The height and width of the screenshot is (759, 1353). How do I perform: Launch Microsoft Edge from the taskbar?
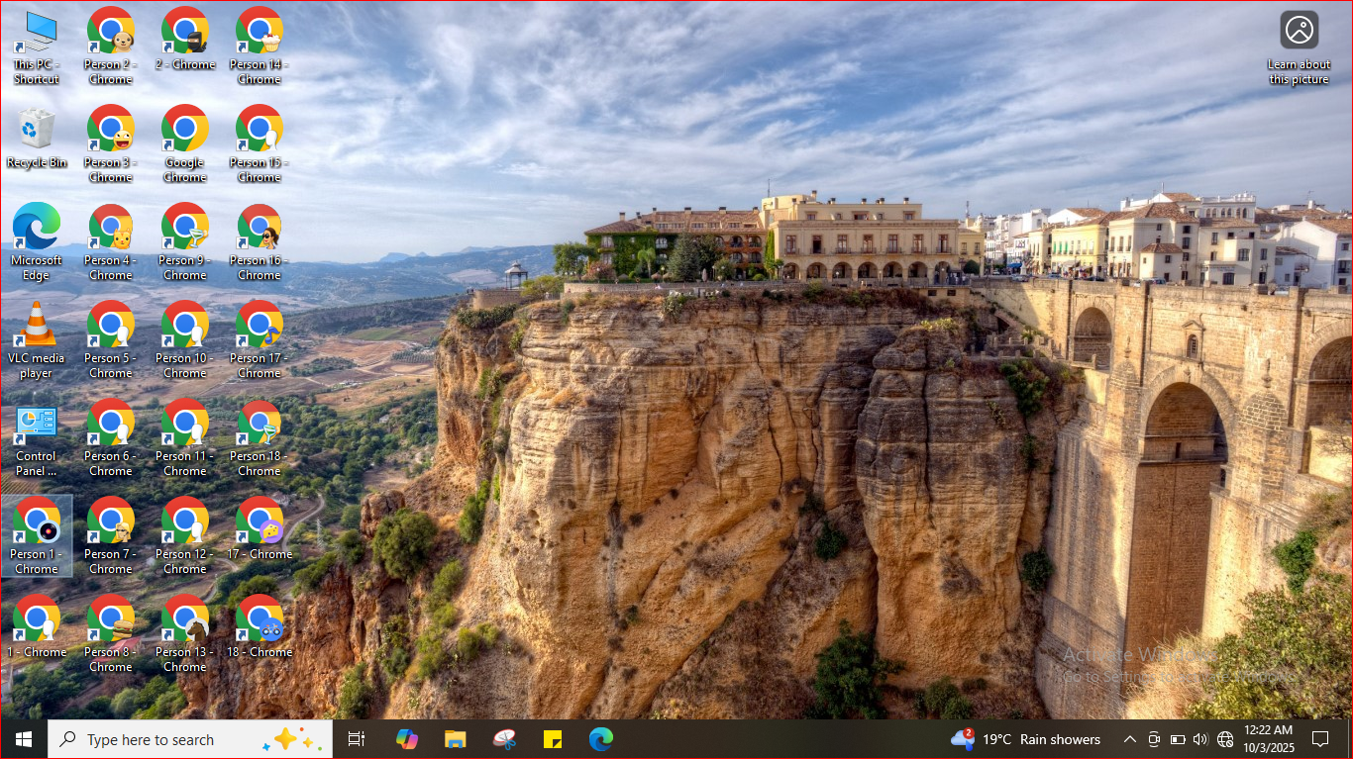(601, 739)
